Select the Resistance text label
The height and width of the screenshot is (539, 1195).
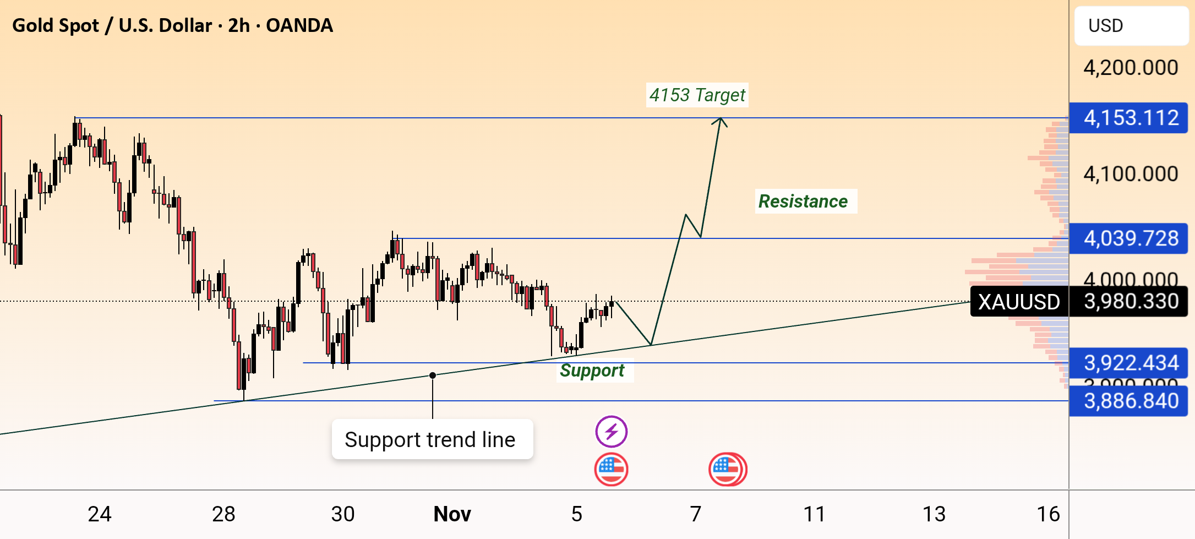pyautogui.click(x=805, y=201)
